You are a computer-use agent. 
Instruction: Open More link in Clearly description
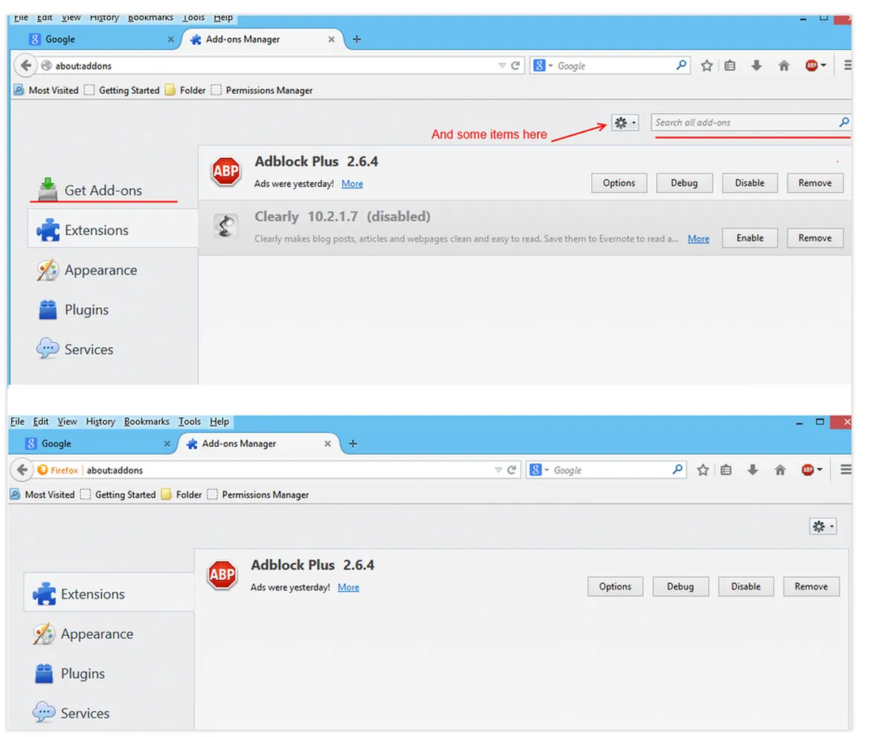[698, 239]
